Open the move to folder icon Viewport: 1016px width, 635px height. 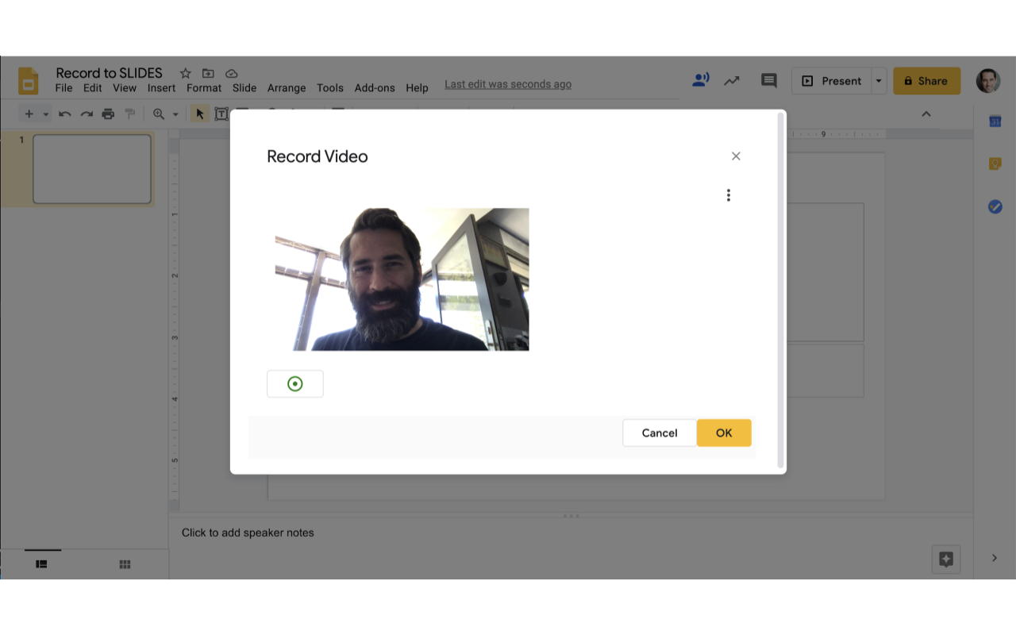pos(208,73)
